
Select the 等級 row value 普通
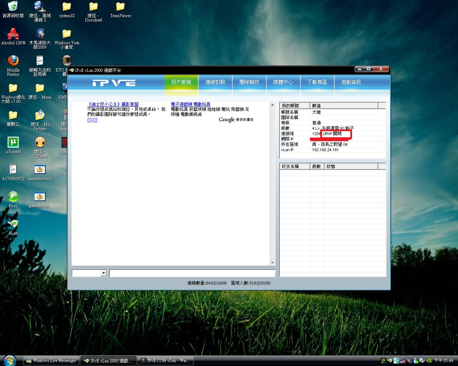coord(316,123)
